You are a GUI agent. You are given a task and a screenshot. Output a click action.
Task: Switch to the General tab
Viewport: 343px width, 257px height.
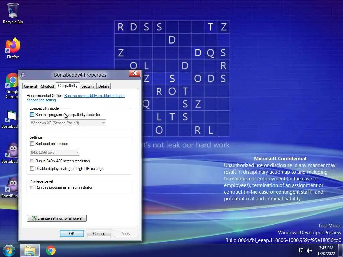coord(30,86)
